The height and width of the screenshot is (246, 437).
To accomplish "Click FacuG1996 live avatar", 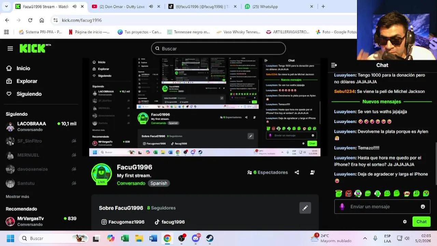I will (x=101, y=174).
